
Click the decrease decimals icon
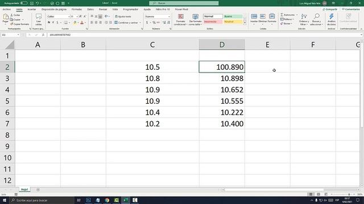tap(168, 23)
